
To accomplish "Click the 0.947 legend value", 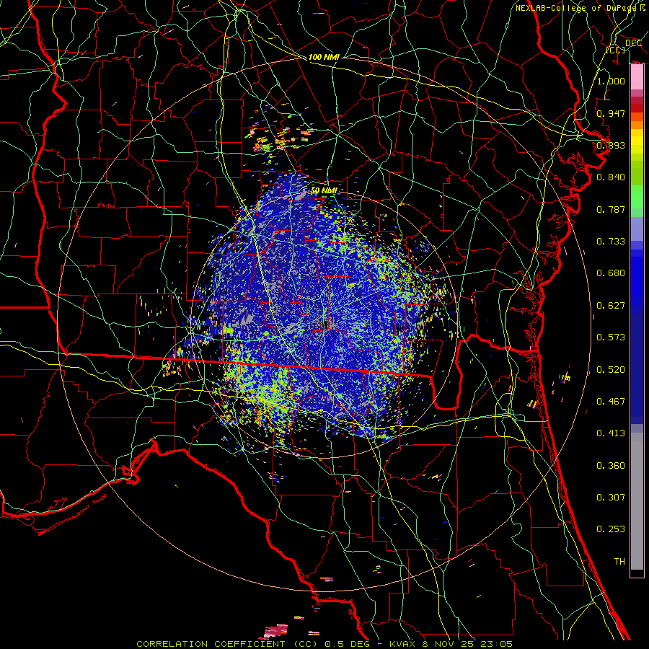I will (x=611, y=113).
